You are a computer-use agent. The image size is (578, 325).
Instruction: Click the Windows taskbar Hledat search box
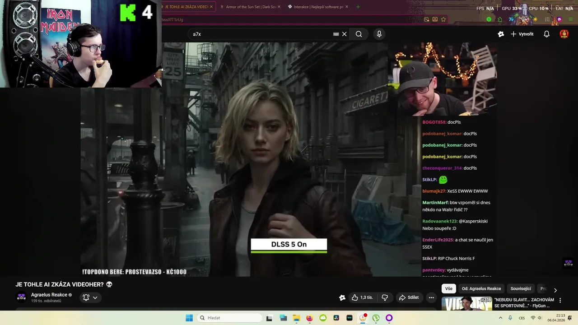229,318
